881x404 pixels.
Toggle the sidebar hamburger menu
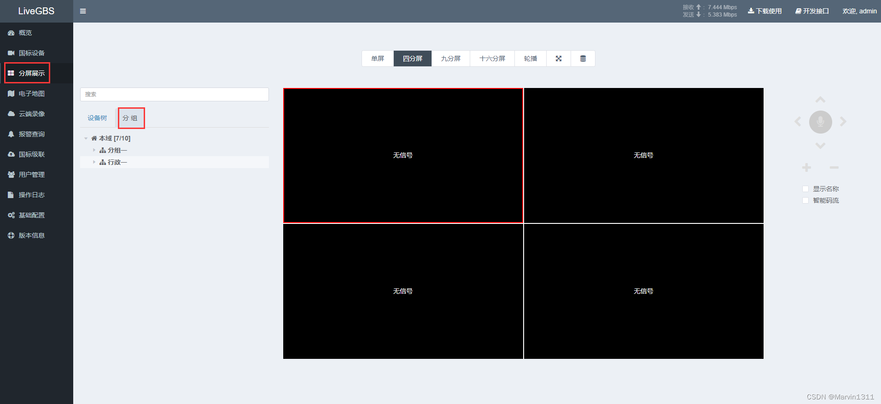click(x=83, y=11)
